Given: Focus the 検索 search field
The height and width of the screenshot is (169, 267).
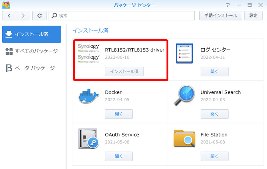Looking at the screenshot, I should (122, 16).
